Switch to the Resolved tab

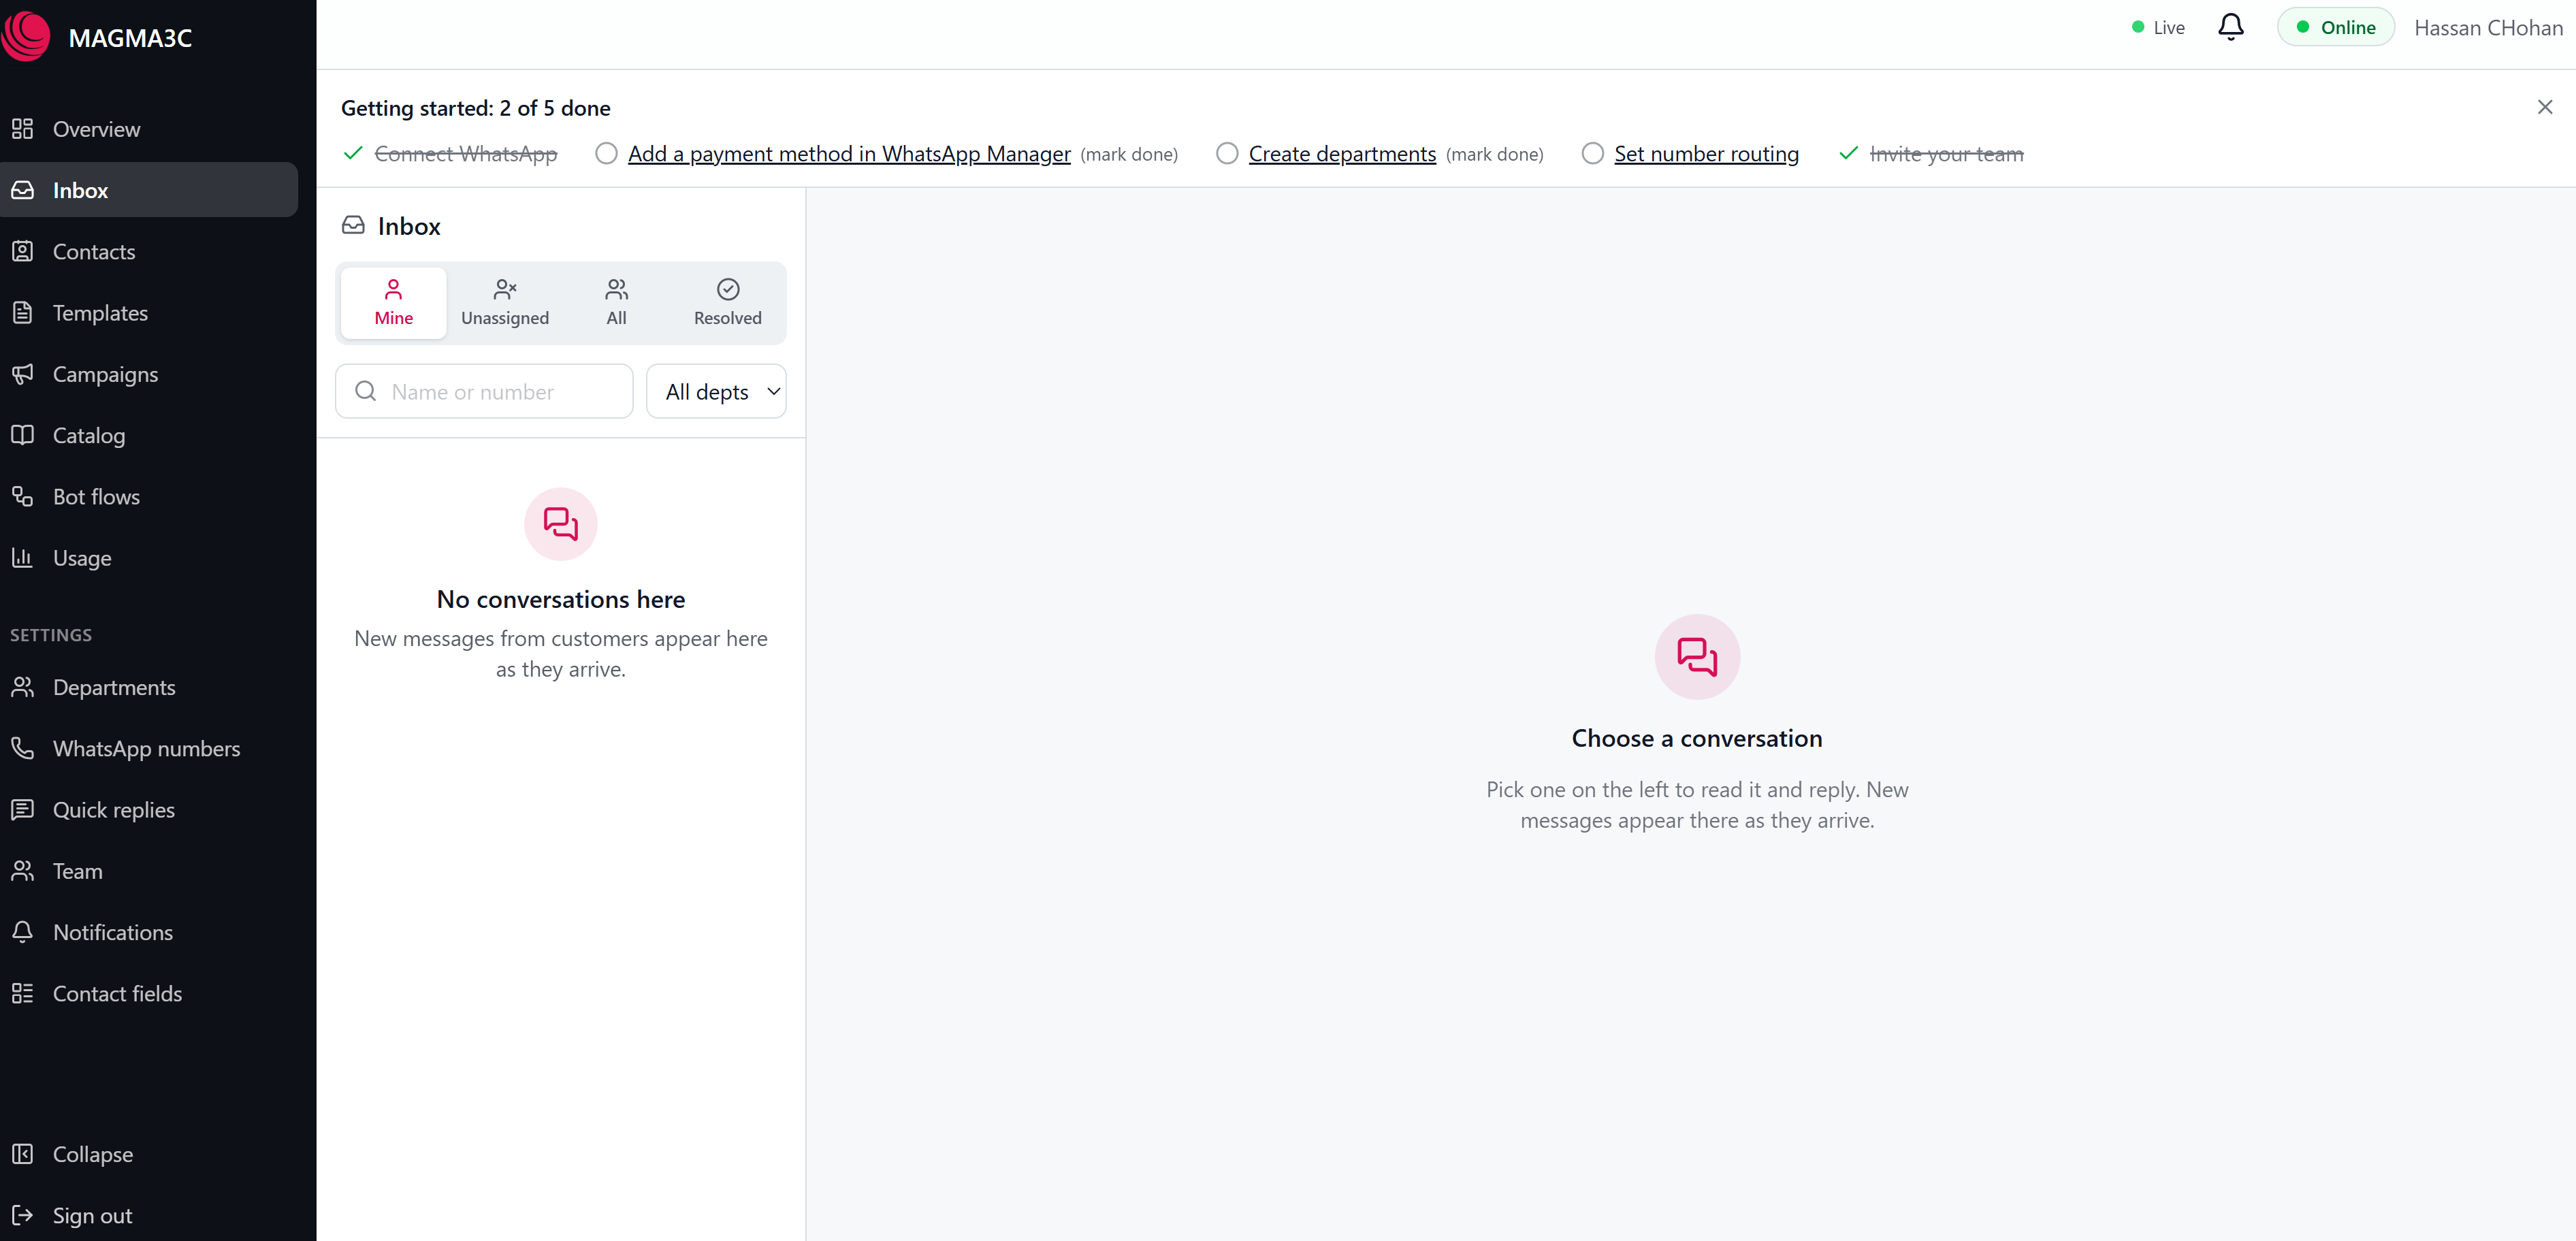727,302
